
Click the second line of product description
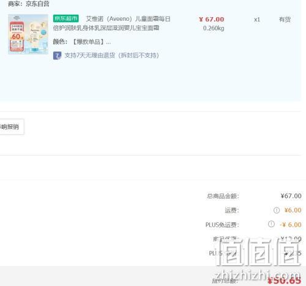tap(106, 28)
